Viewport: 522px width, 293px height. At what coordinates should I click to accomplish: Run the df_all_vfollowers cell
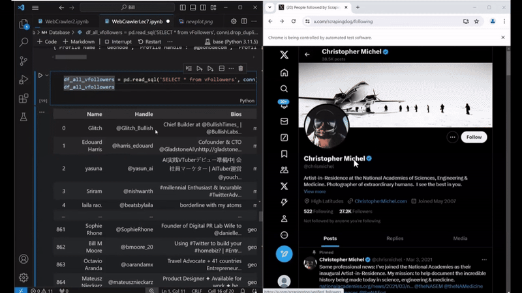click(40, 76)
